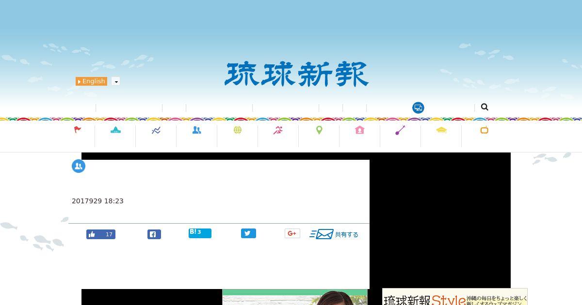
Task: Click the 2017929 18:23 timestamp
Action: [97, 201]
